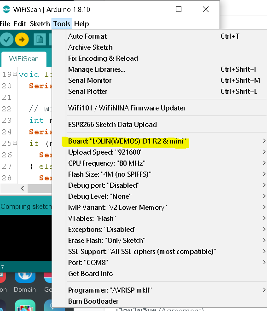
Task: Expand the Board LOLIN(WEMOS) D1 R2 submenu
Action: tap(164, 141)
